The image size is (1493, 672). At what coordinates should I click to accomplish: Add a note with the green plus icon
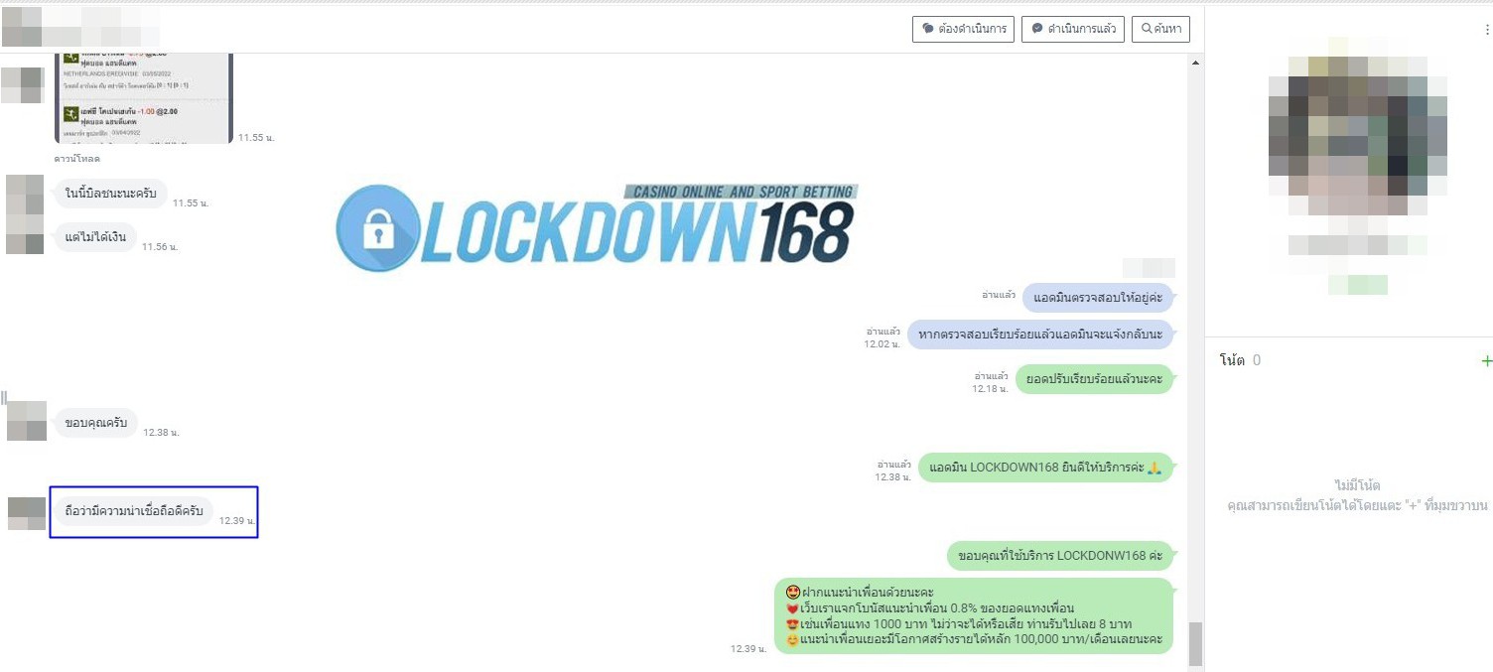coord(1486,361)
